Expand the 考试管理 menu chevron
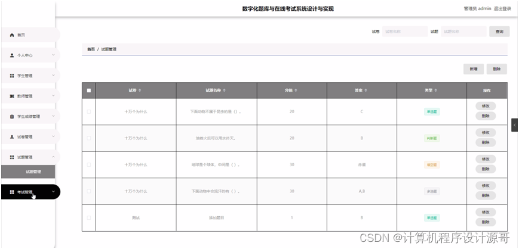519x249 pixels. (53, 192)
